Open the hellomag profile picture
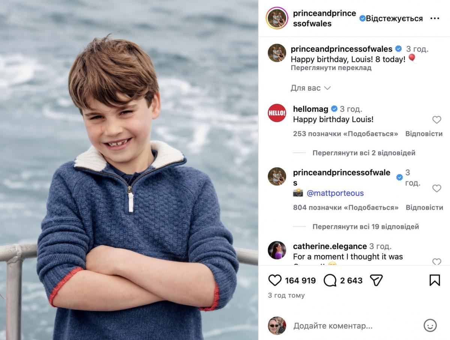Screen dimensions: 450x340 (x=277, y=113)
